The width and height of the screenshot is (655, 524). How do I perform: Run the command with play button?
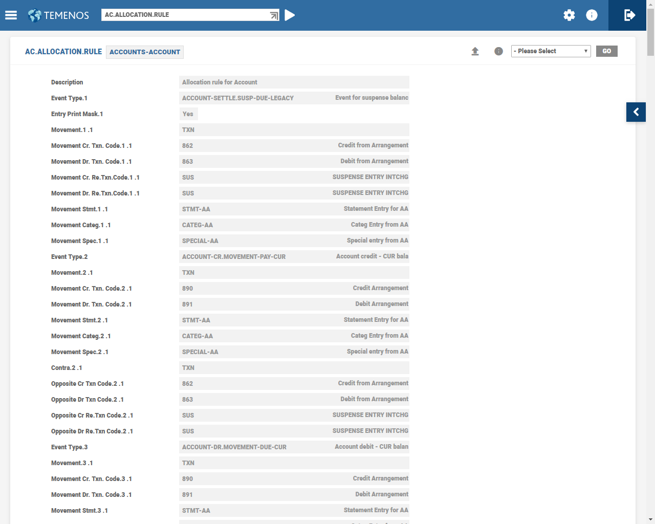tap(290, 15)
